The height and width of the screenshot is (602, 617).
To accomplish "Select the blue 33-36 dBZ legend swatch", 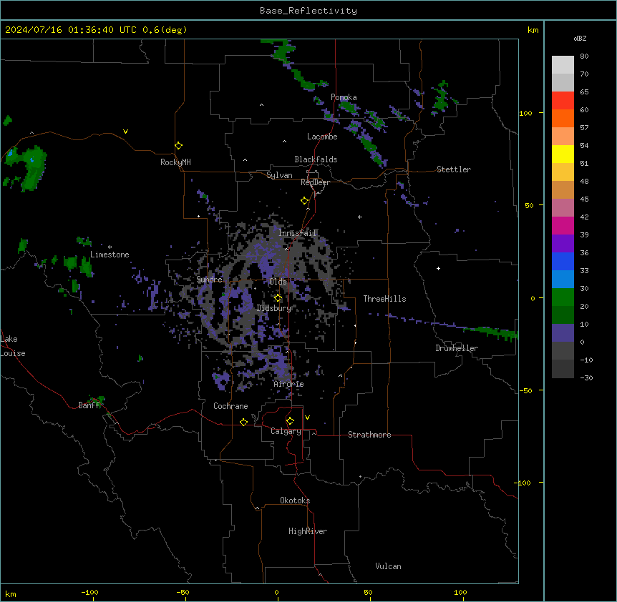I will (x=563, y=261).
